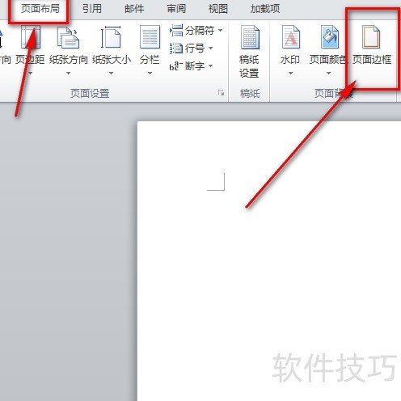Click the 分隔符 breaks icon
Viewport: 401px width, 401px height.
point(176,30)
